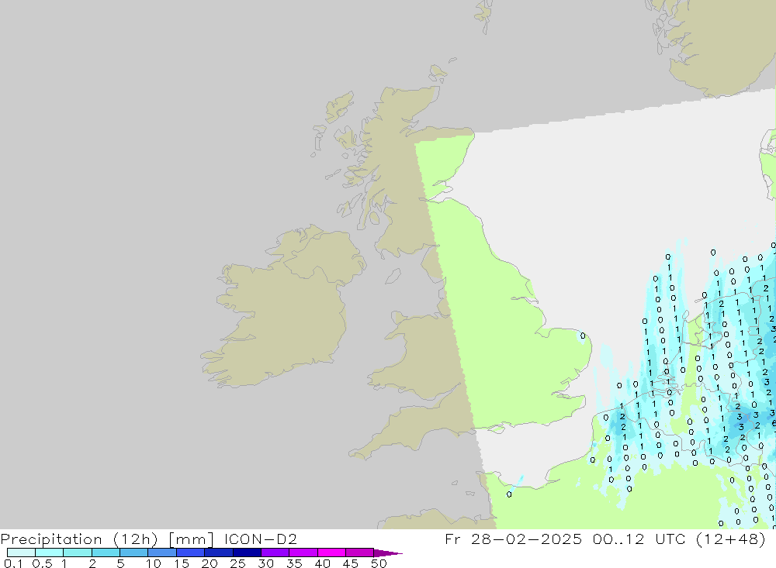Select the 2–5 mm legend color swatch
Screen dimensions: 776x568
(x=106, y=553)
